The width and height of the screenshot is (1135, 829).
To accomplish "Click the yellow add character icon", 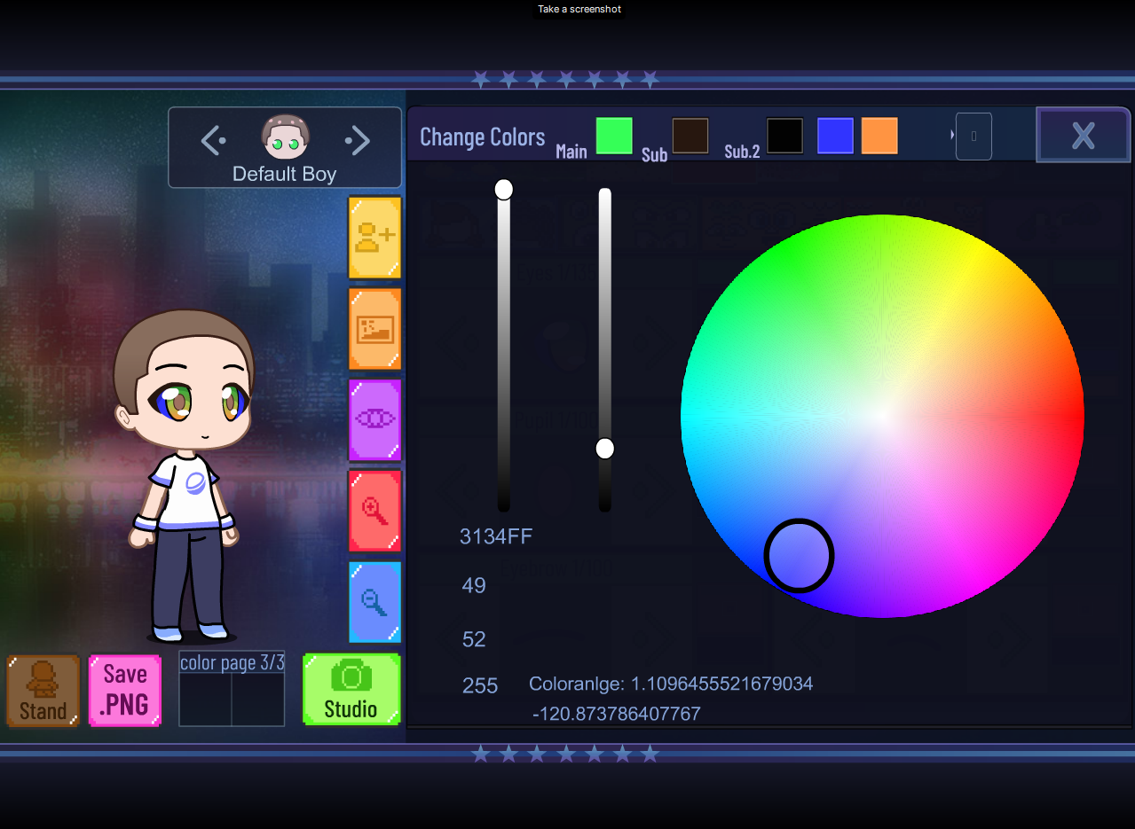I will (374, 238).
